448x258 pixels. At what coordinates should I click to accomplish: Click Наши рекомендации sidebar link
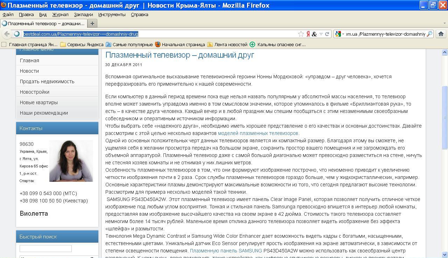point(44,113)
